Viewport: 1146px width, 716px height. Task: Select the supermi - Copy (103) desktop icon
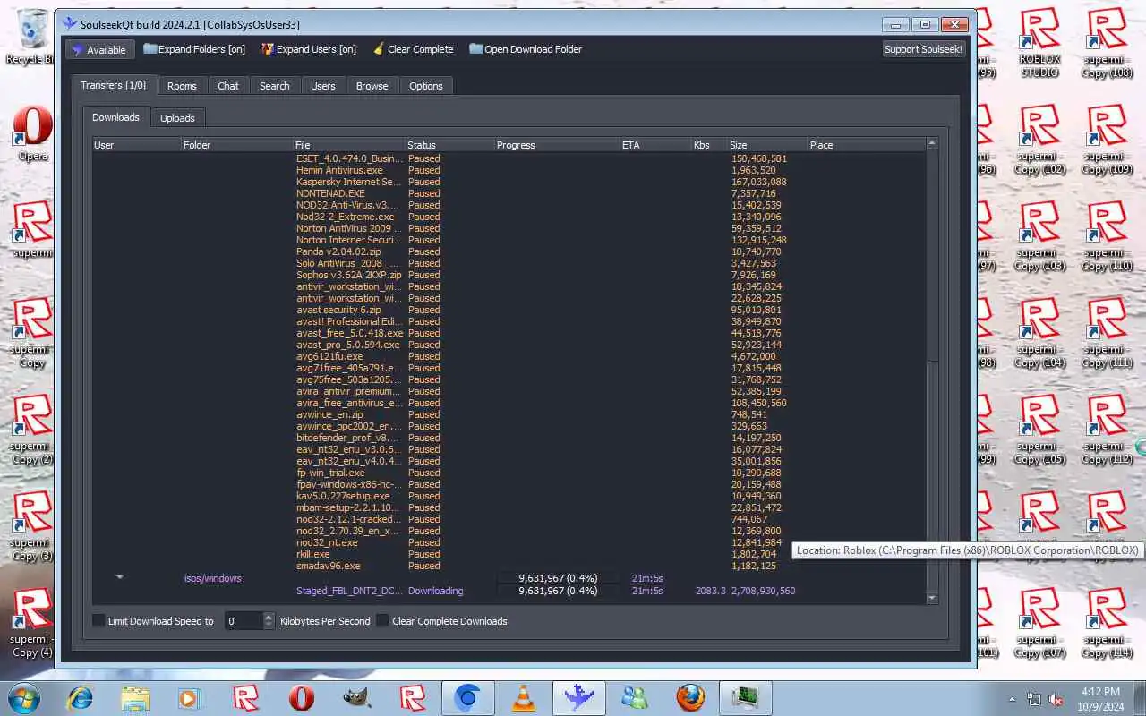click(1040, 235)
